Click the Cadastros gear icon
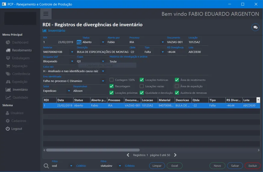 tap(8, 121)
